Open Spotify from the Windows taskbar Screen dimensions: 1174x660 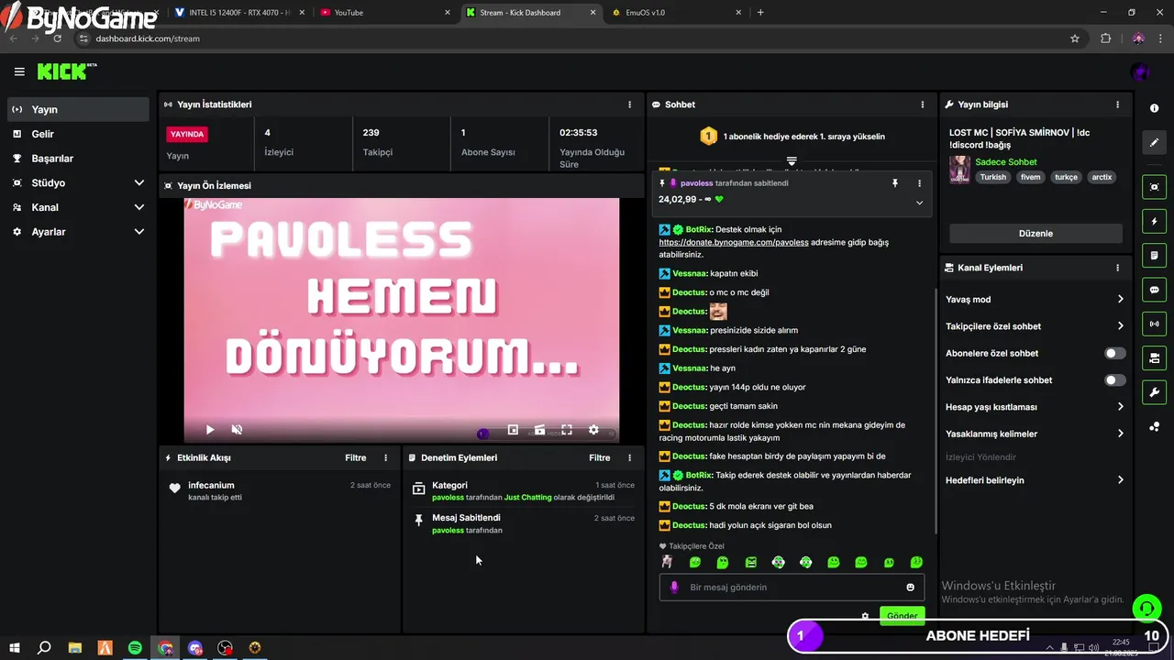[x=135, y=648]
